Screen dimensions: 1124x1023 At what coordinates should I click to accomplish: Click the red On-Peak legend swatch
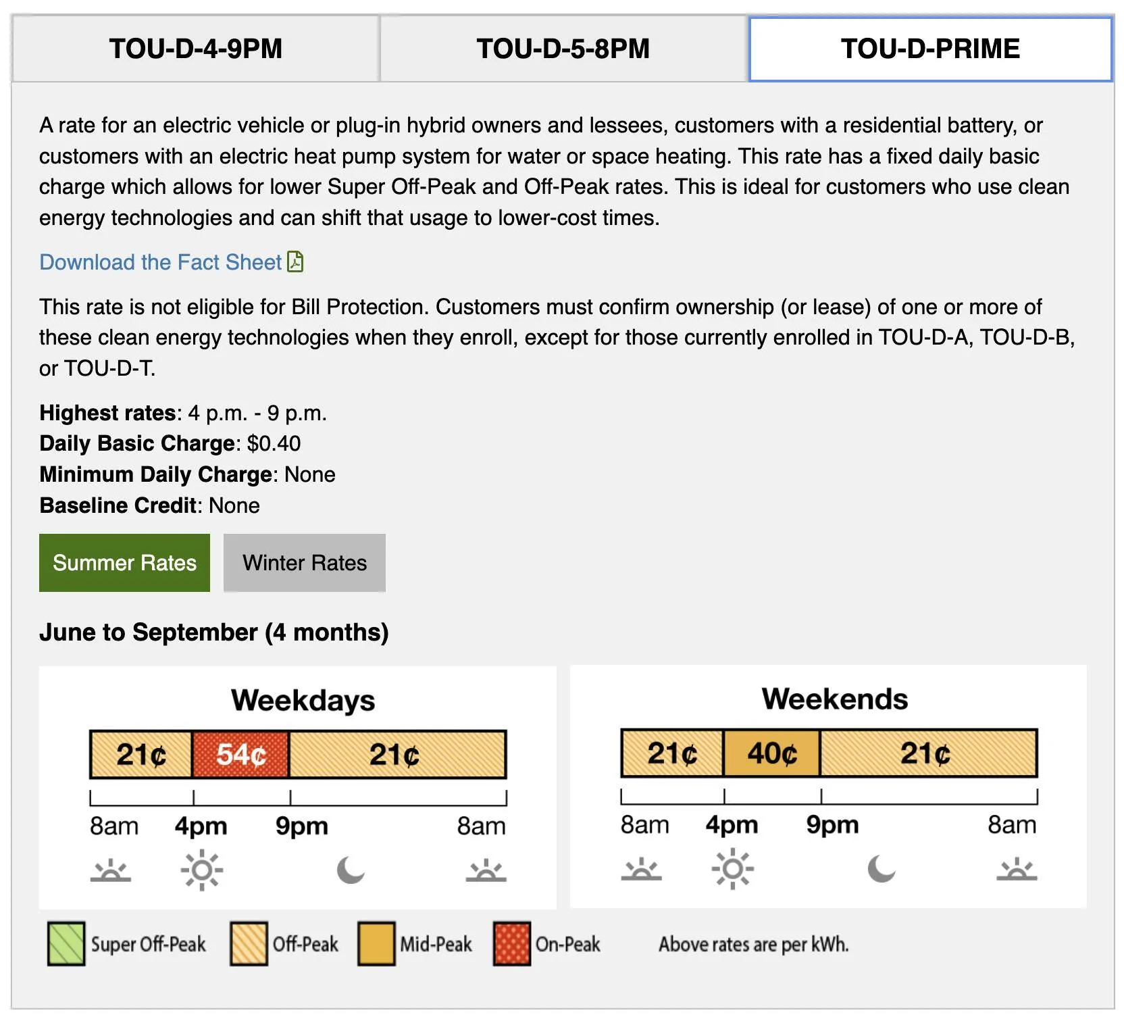(512, 944)
